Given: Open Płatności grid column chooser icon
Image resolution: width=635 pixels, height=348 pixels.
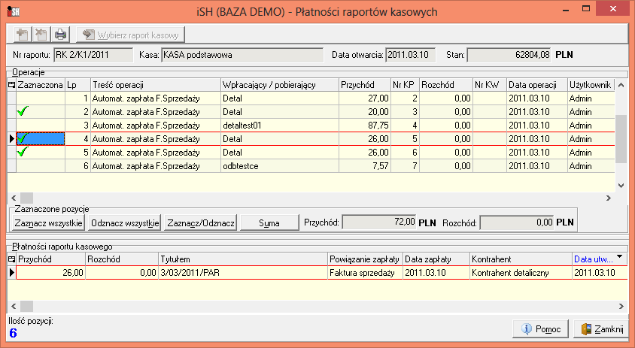Looking at the screenshot, I should (12, 259).
